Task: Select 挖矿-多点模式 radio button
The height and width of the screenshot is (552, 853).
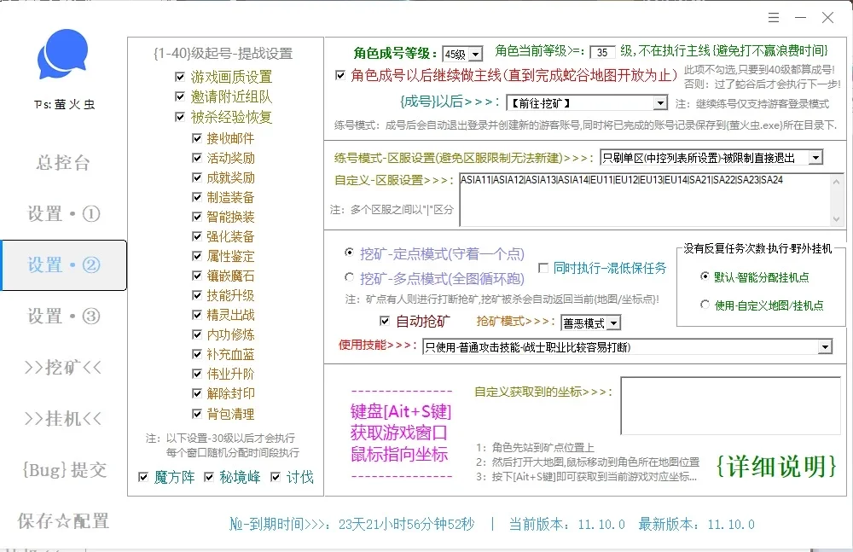Action: pyautogui.click(x=349, y=277)
